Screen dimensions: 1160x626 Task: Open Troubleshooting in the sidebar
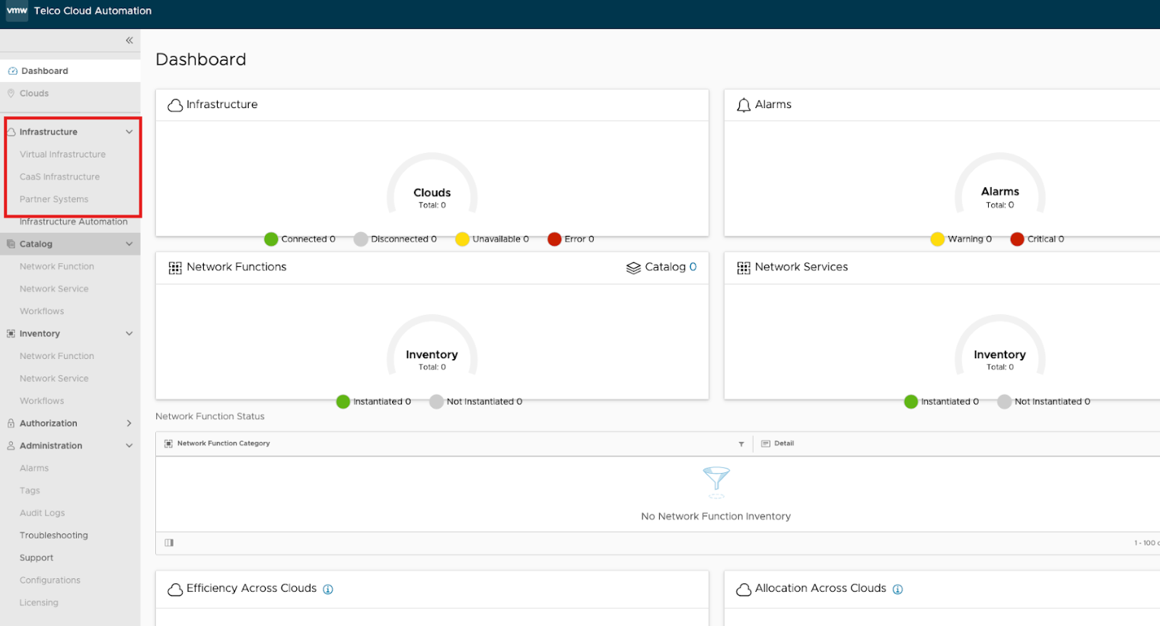tap(54, 535)
